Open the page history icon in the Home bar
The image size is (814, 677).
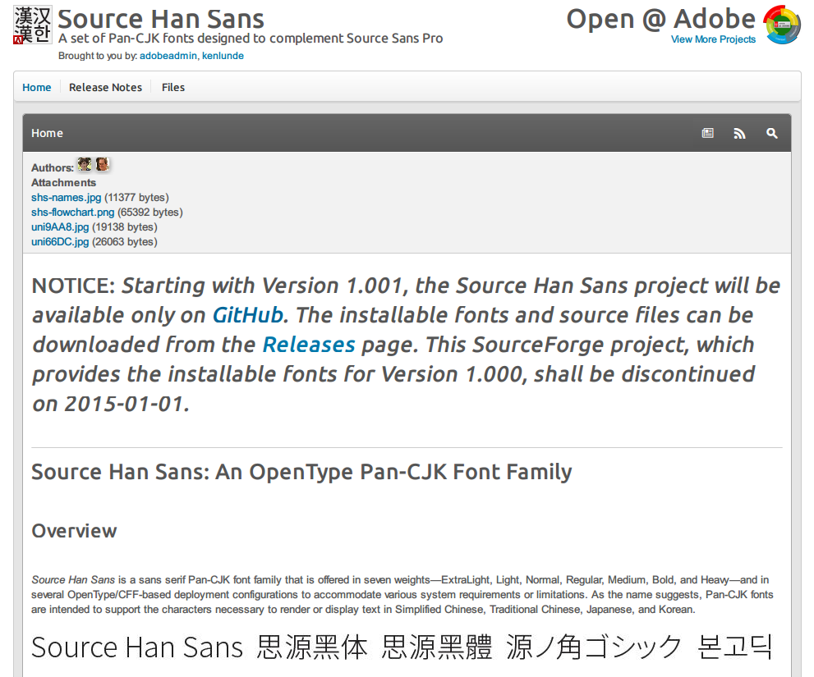(707, 133)
